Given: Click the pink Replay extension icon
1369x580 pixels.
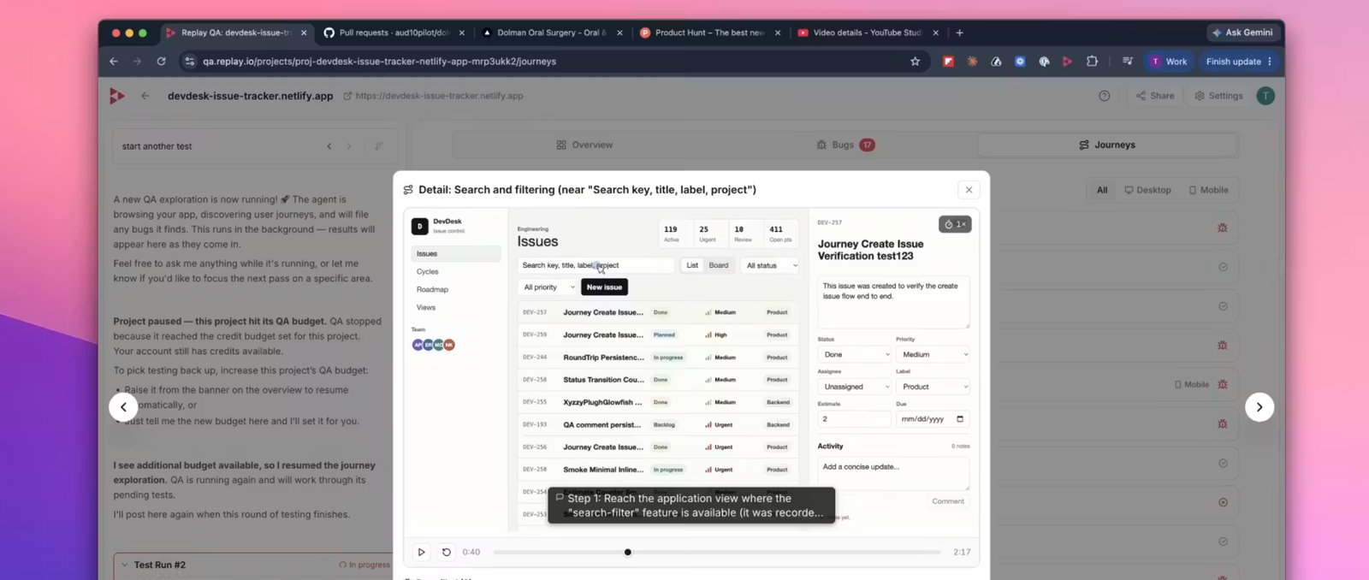Looking at the screenshot, I should click(x=1067, y=62).
